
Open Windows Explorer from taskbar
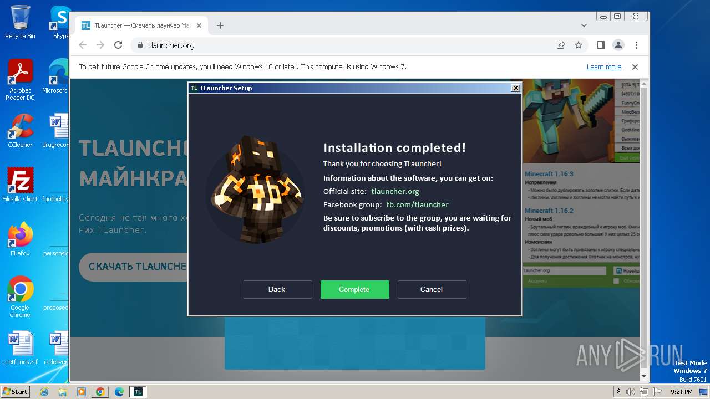(x=63, y=392)
